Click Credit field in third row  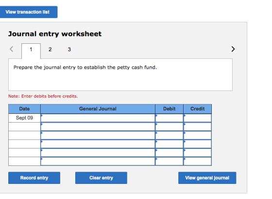(x=197, y=135)
